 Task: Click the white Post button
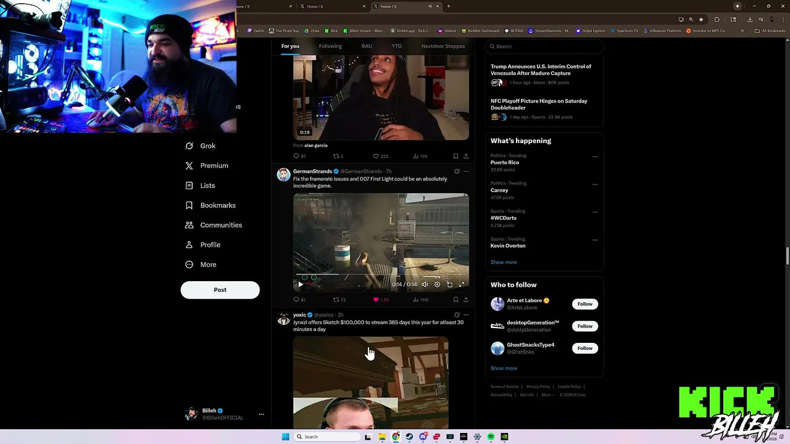[220, 290]
